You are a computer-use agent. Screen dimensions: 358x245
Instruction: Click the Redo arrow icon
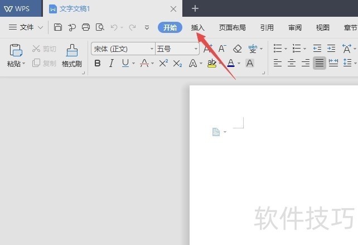[132, 28]
